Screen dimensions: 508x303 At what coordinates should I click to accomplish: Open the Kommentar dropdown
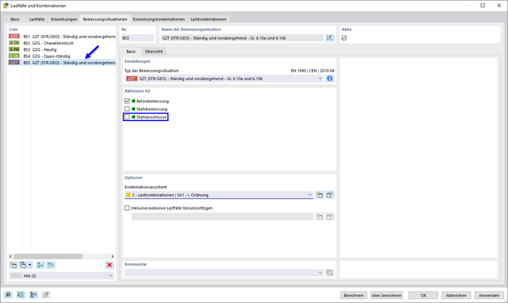tap(320, 272)
